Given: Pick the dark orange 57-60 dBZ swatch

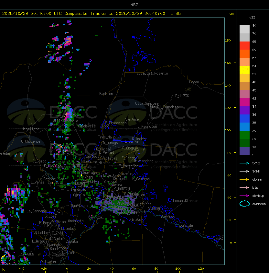Looking at the screenshot, I should pyautogui.click(x=244, y=53).
